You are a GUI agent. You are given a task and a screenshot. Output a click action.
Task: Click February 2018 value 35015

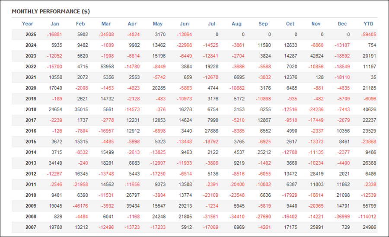(81, 109)
